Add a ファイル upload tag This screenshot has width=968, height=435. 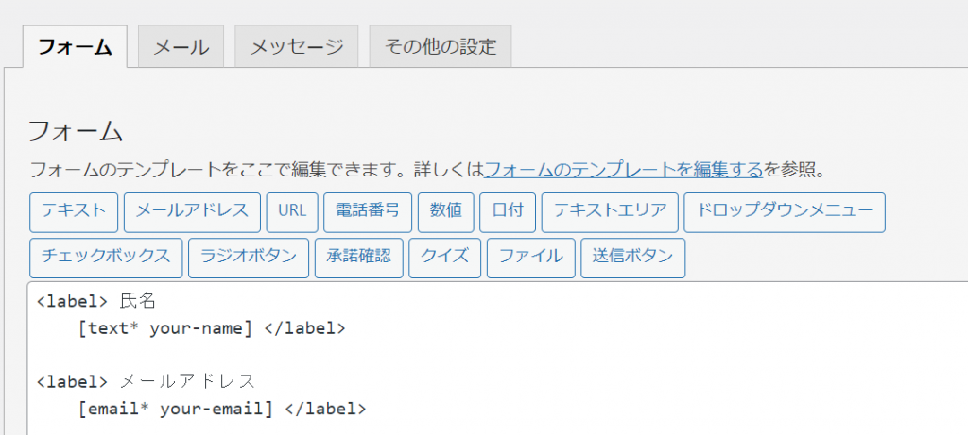pyautogui.click(x=531, y=259)
